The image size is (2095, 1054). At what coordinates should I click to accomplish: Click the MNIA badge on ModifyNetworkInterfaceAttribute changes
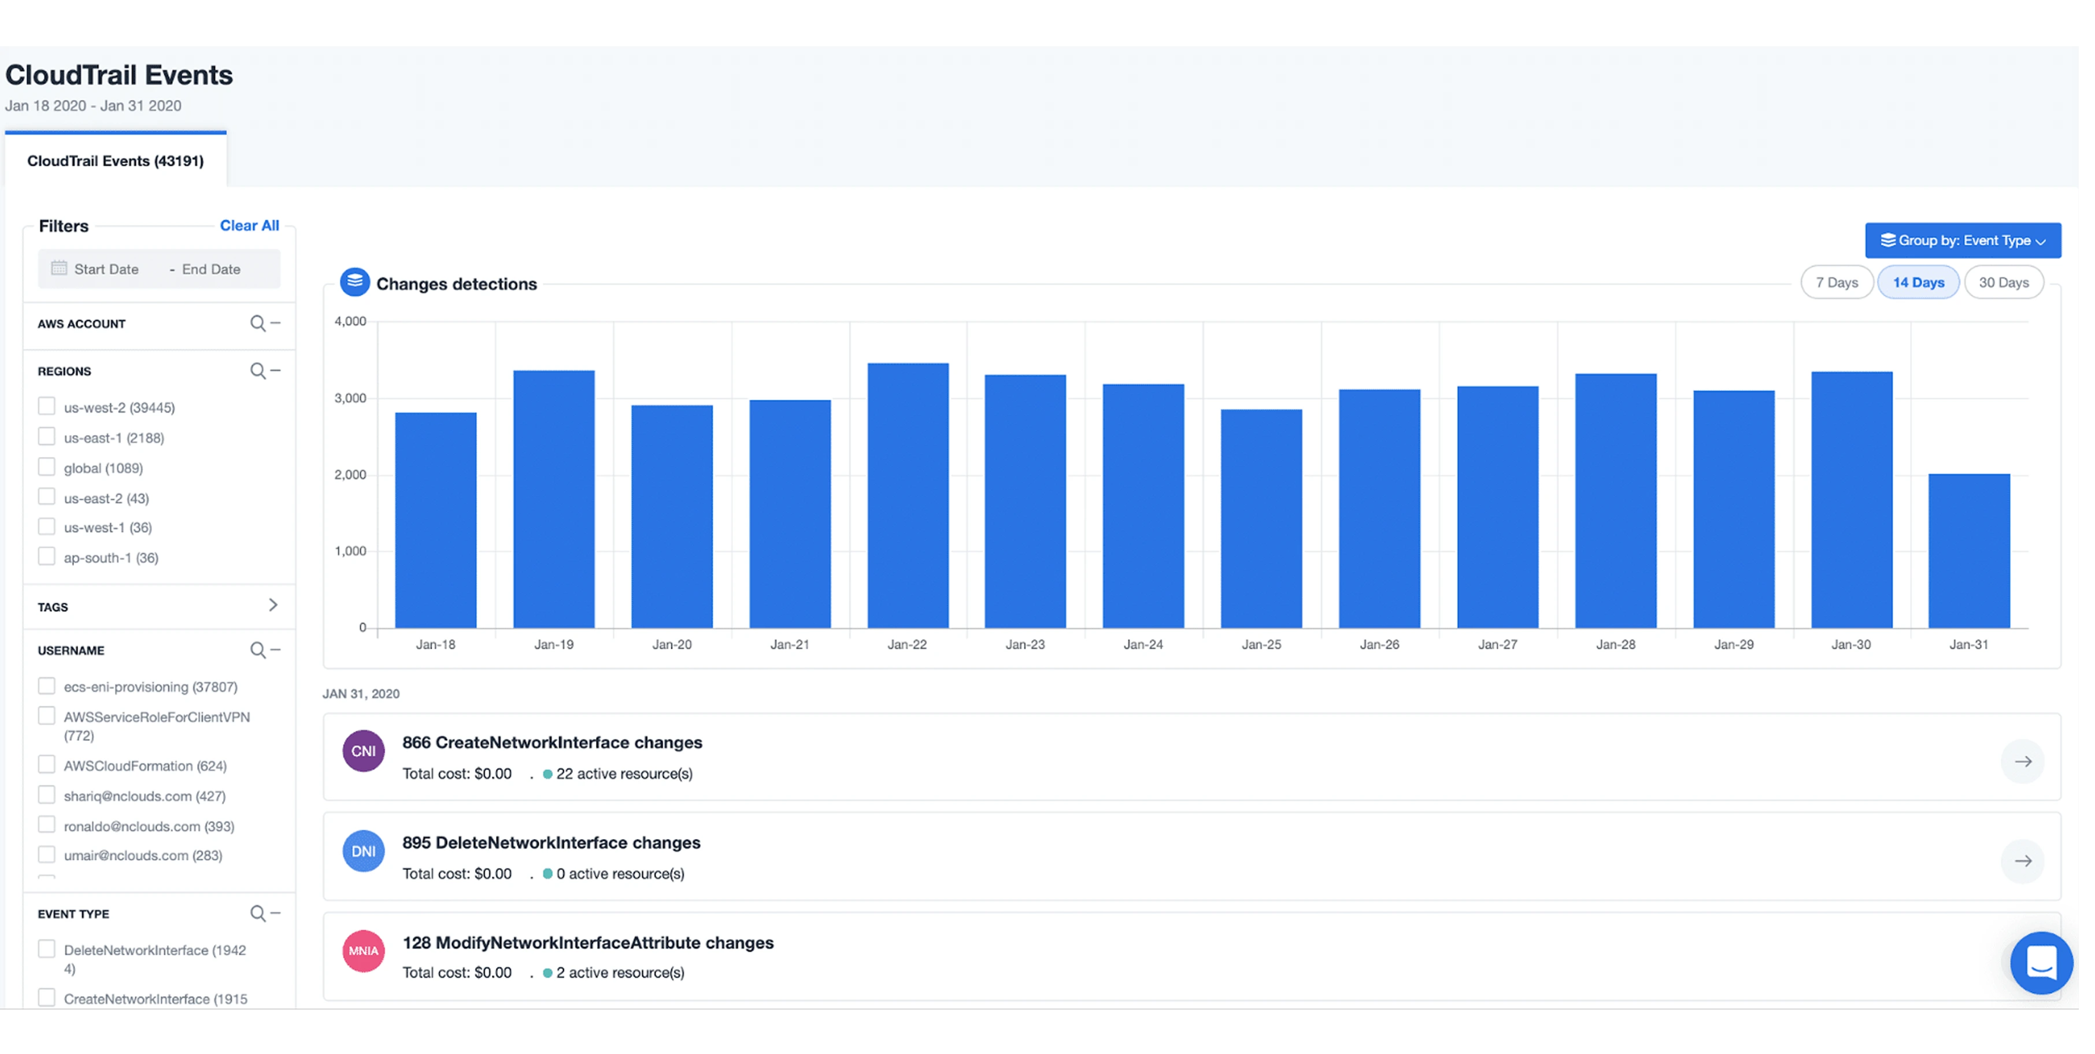362,951
